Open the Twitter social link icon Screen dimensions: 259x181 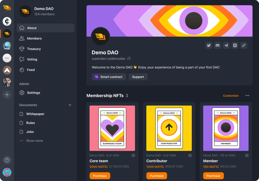click(x=209, y=45)
